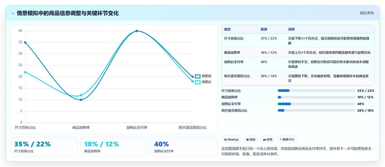385x167 pixels.
Task: Click the 尺寸咨询占比 progress label
Action: [231, 91]
